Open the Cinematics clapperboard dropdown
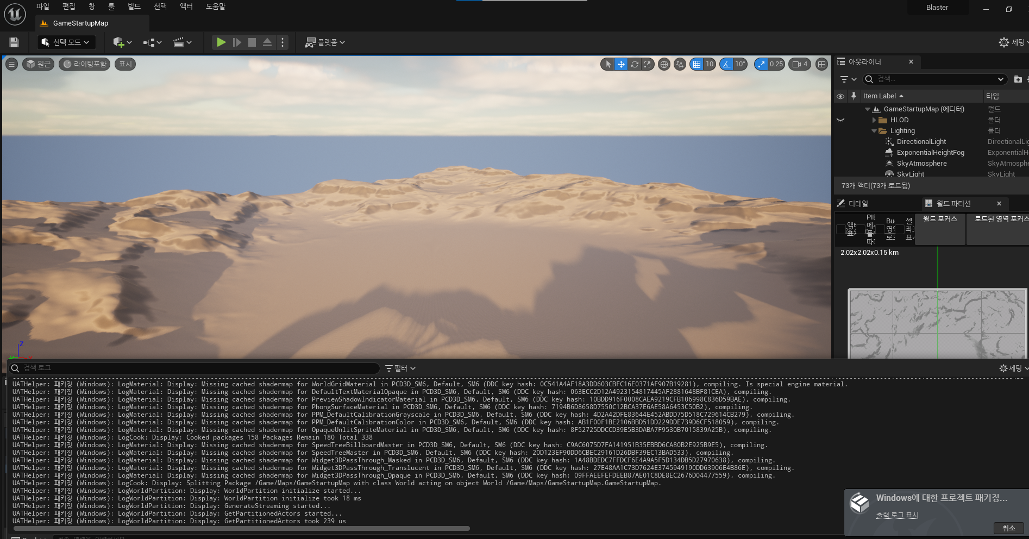The width and height of the screenshot is (1029, 539). tap(183, 42)
